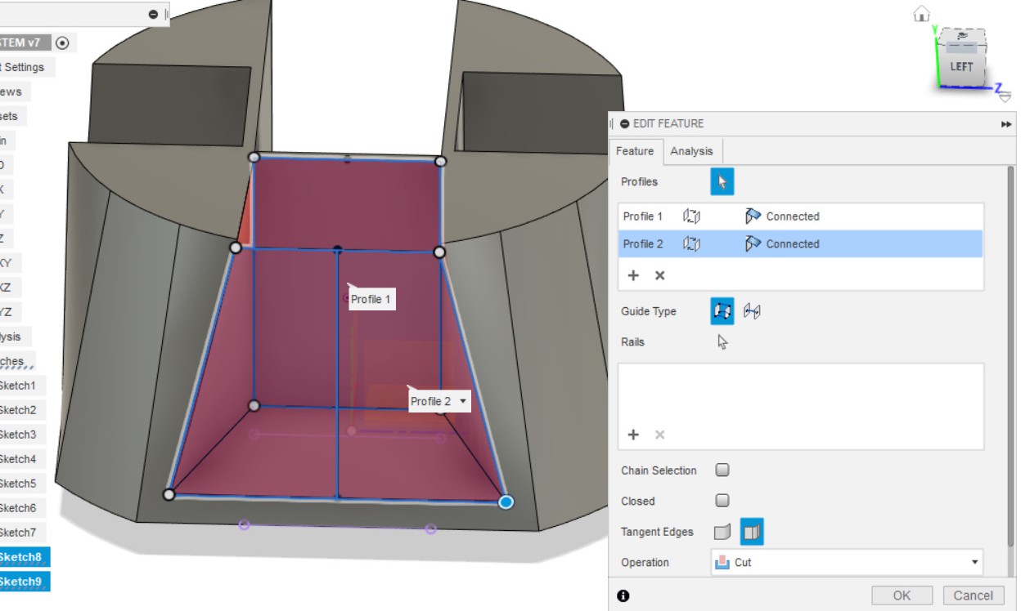The width and height of the screenshot is (1021, 611).
Task: Open the Operation dropdown showing Cut
Action: [846, 562]
